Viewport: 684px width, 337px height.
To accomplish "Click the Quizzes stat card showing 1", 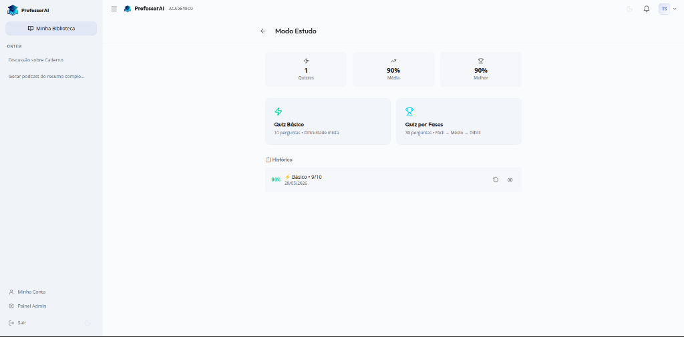I will click(x=306, y=69).
